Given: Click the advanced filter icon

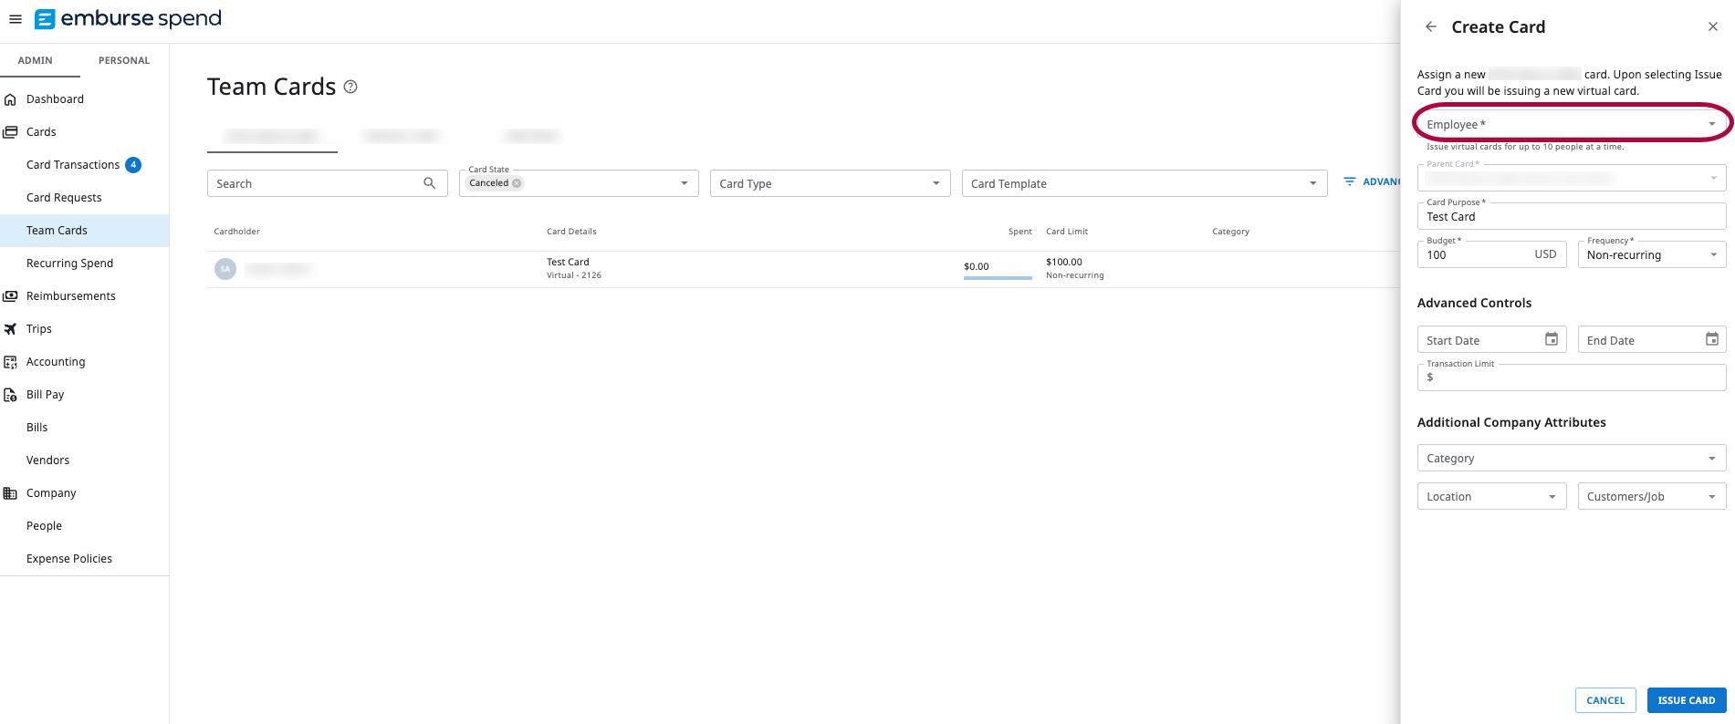Looking at the screenshot, I should click(x=1350, y=181).
